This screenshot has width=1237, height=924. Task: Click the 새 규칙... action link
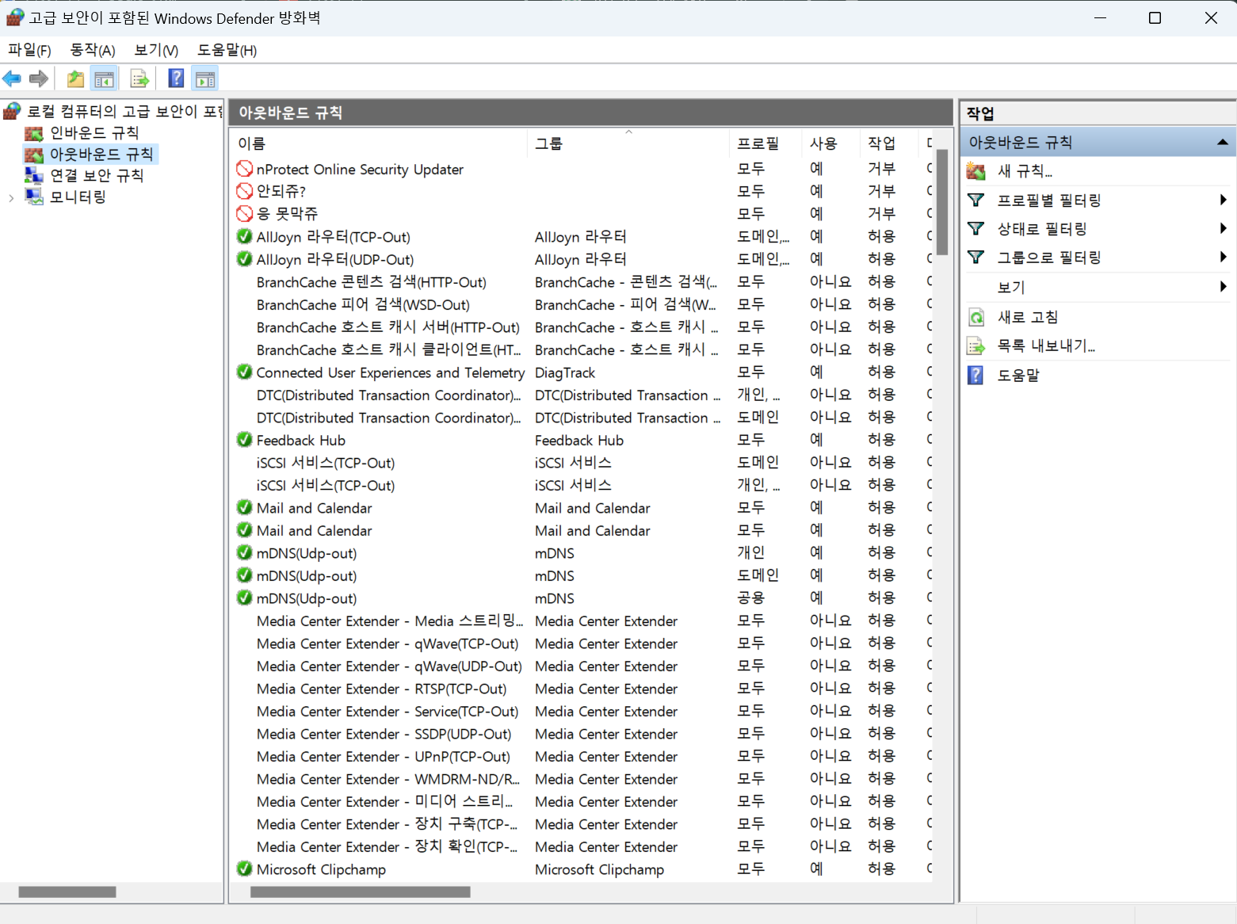coord(1025,171)
